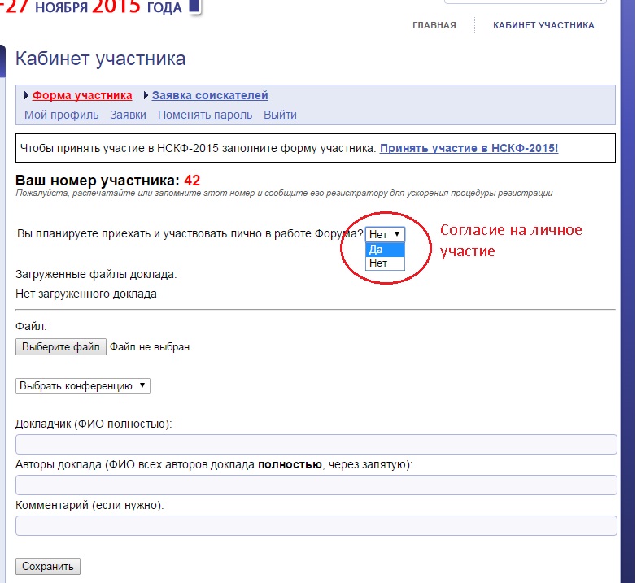Open the Мой профиль link
This screenshot has height=583, width=637.
pos(61,115)
